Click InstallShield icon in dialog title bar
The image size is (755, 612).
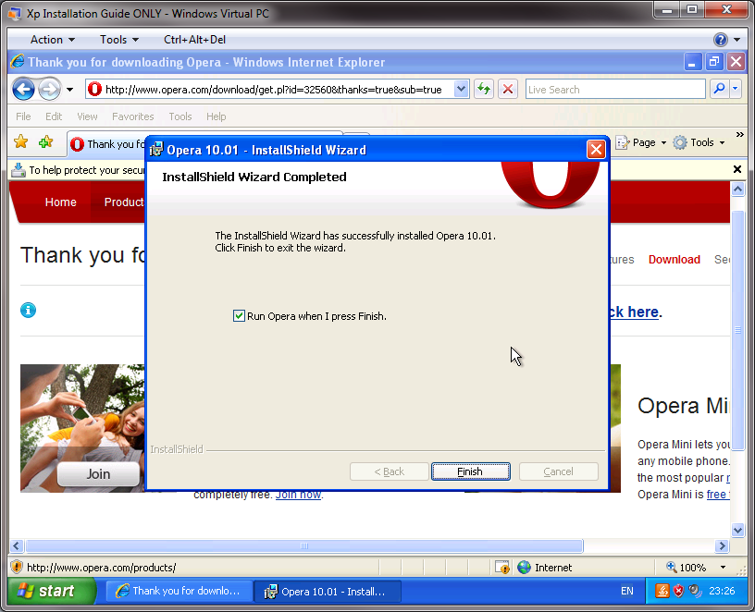[156, 150]
